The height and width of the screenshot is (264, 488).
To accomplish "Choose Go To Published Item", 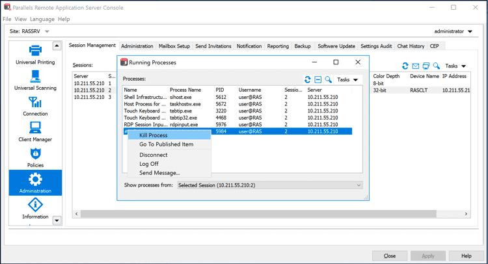I will [x=169, y=144].
